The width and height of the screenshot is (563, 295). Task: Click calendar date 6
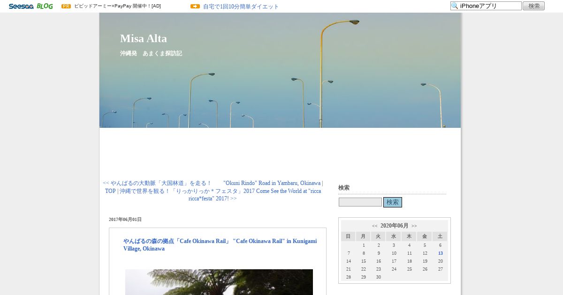point(440,245)
